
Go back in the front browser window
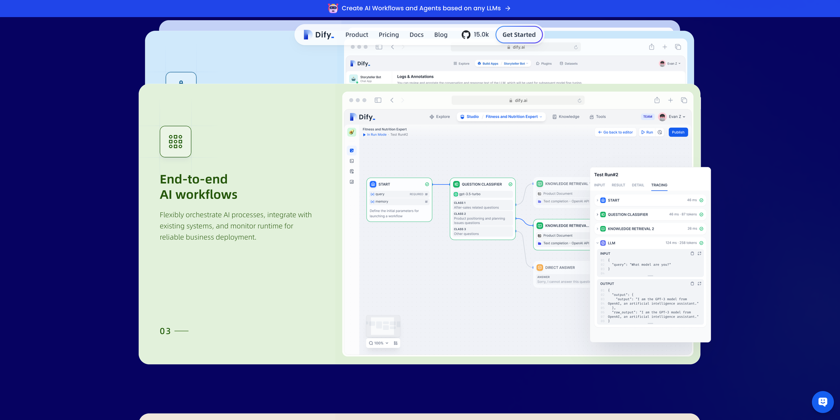[x=392, y=100]
